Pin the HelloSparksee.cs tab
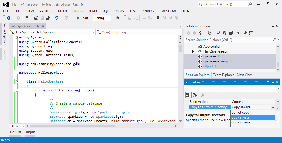This screenshot has height=143, width=282. (38, 26)
